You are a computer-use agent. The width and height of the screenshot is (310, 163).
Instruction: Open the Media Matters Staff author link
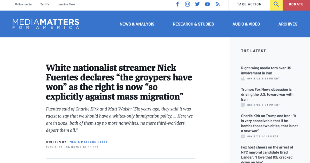[x=89, y=142]
